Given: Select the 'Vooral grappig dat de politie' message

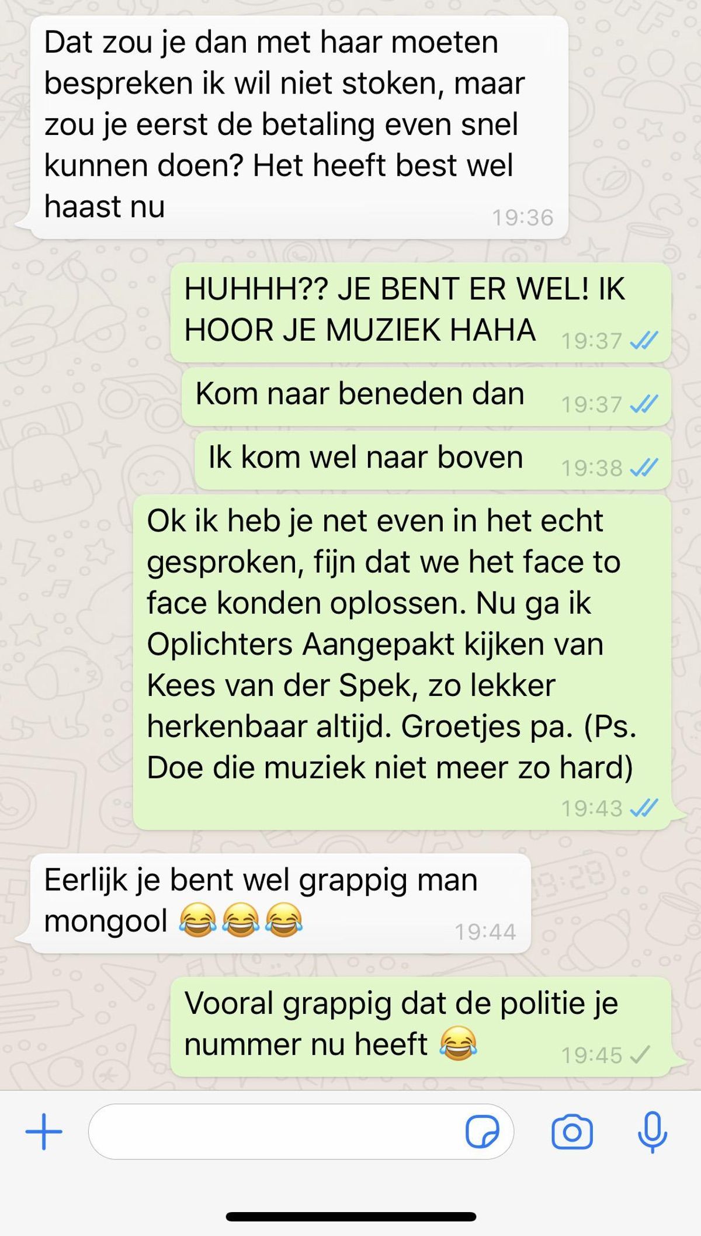Looking at the screenshot, I should coord(420,1027).
